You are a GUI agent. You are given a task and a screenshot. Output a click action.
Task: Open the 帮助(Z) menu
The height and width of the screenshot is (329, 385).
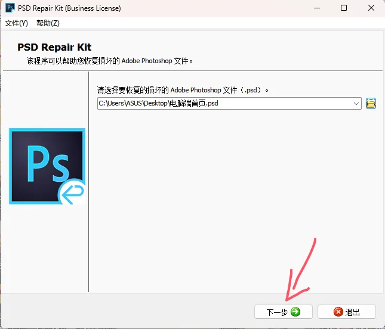coord(48,23)
